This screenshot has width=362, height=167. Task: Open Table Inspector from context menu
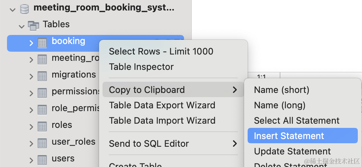click(141, 67)
